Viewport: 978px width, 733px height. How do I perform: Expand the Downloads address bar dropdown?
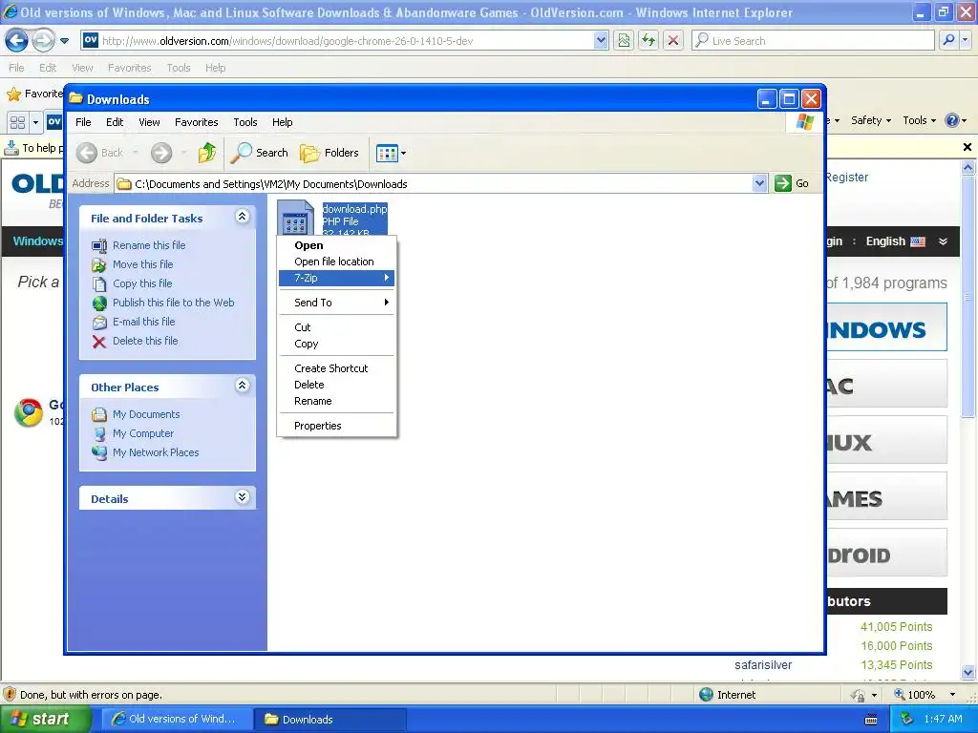tap(759, 183)
